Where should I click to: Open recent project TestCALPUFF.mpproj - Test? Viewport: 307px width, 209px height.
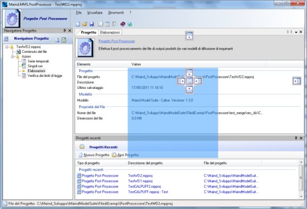[x=148, y=192]
